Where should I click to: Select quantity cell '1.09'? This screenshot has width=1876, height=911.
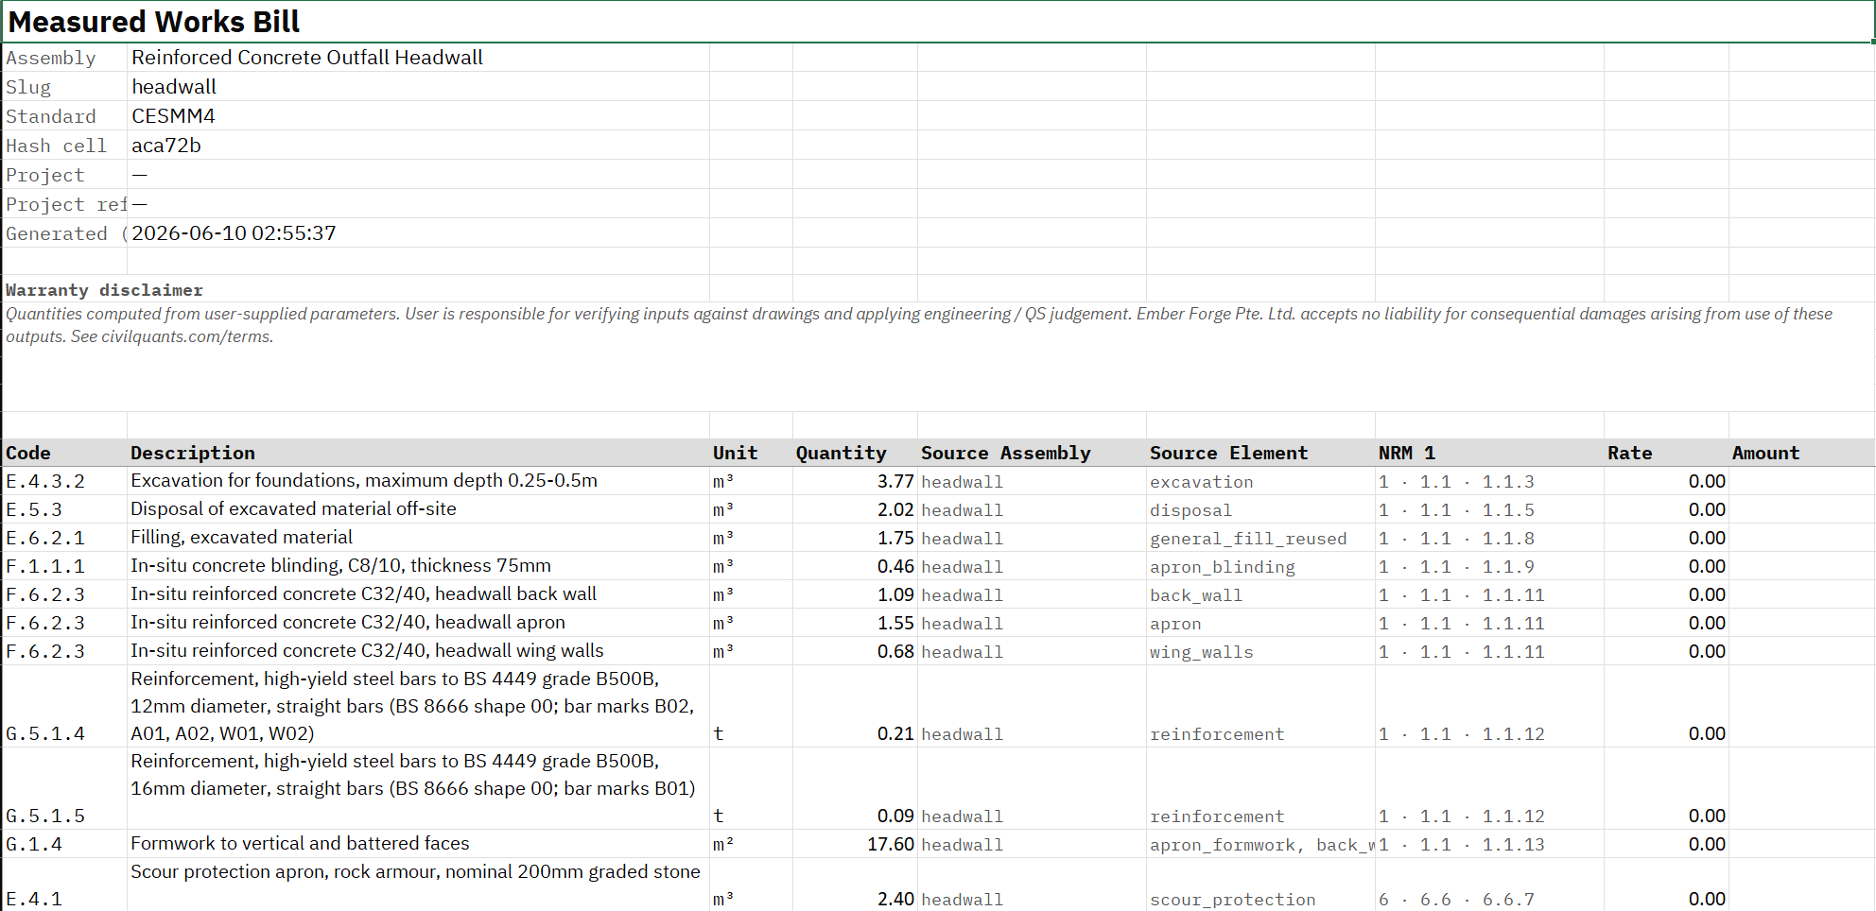click(855, 594)
